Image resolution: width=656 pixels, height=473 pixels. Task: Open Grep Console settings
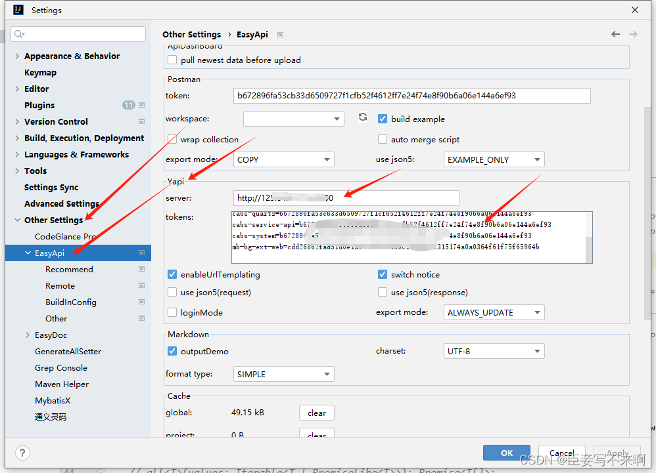pyautogui.click(x=61, y=368)
